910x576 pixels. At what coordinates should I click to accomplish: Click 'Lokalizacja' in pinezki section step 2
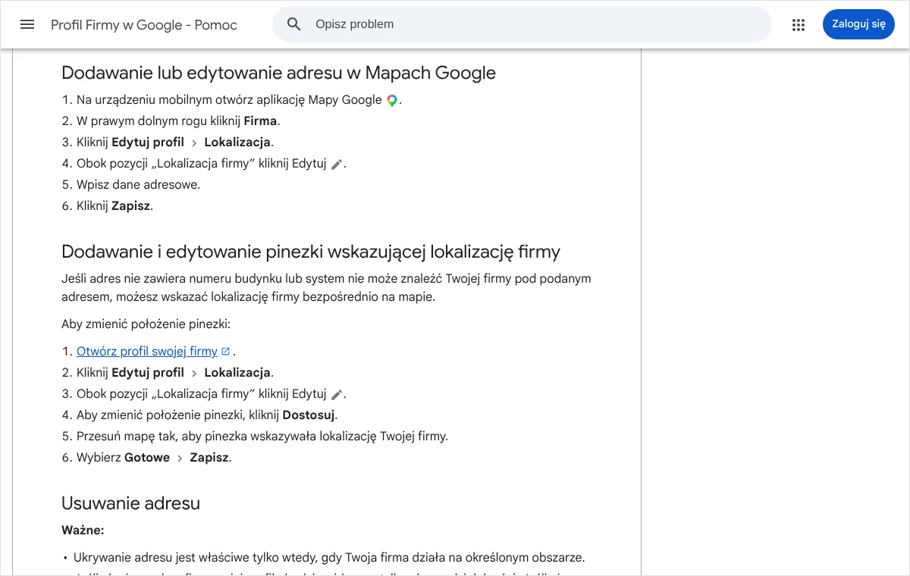237,373
